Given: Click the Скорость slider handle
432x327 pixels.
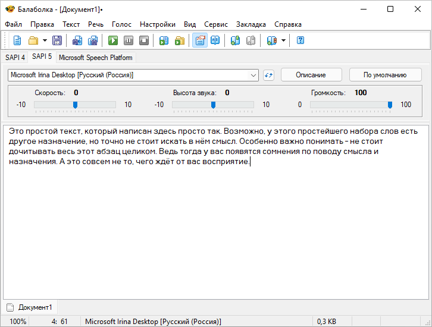Looking at the screenshot, I should (75, 105).
